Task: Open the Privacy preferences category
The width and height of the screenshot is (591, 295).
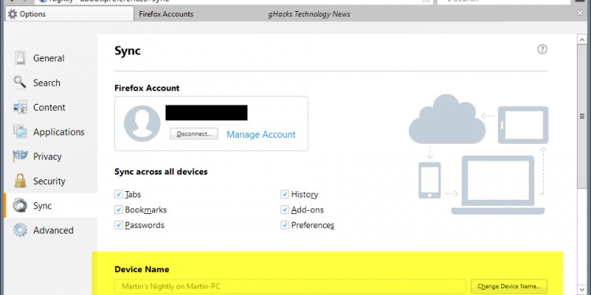Action: click(x=50, y=157)
